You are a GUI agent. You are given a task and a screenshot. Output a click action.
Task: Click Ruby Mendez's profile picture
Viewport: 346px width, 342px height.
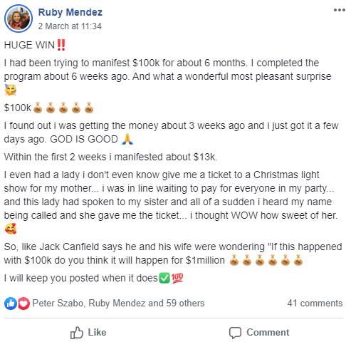(x=19, y=19)
